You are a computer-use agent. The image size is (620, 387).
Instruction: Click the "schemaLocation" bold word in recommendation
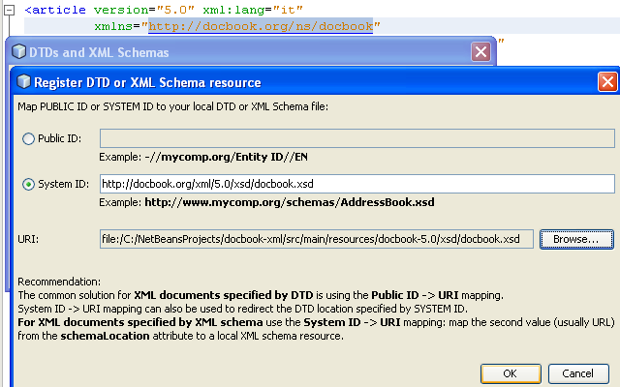(x=105, y=336)
